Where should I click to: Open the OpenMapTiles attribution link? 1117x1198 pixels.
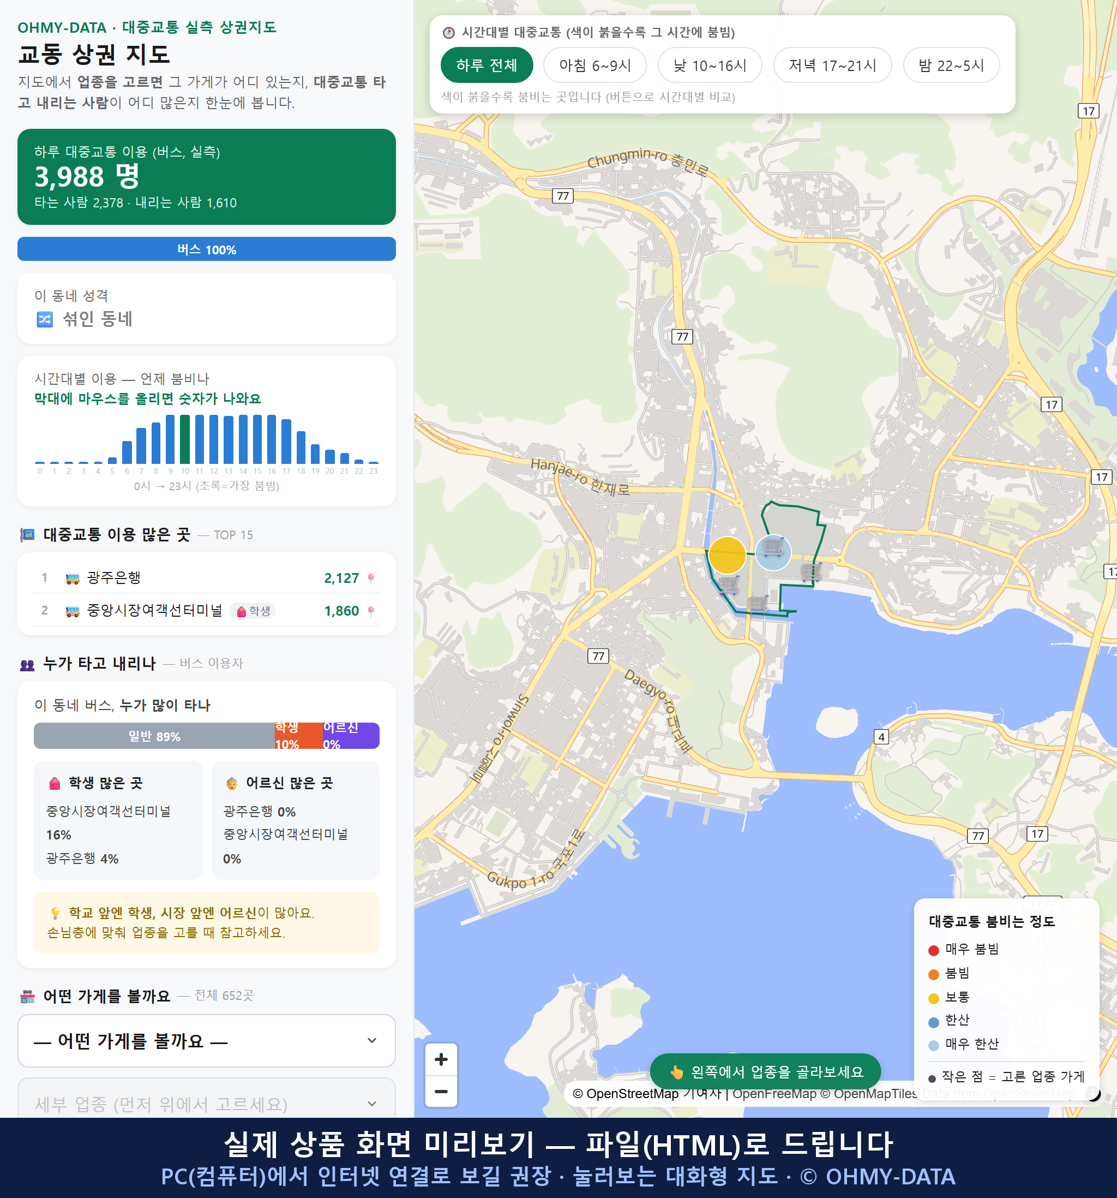tap(869, 1094)
